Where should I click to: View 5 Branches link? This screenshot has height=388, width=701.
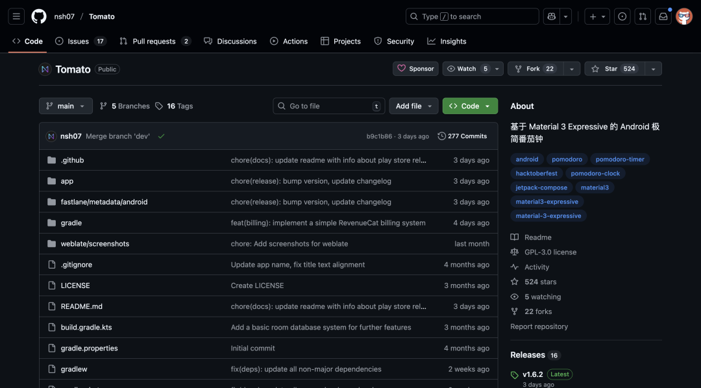125,106
